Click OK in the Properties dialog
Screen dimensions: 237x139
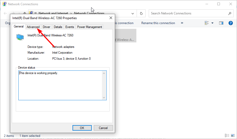tap(82, 128)
